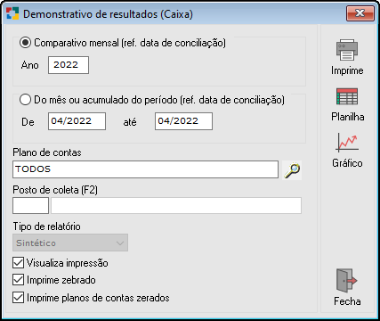Click the até date field 04/2022

(x=183, y=121)
